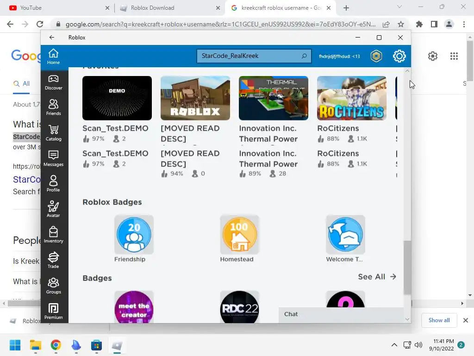Click the search magnifier in Roblox search box
This screenshot has width=474, height=356.
(x=304, y=56)
